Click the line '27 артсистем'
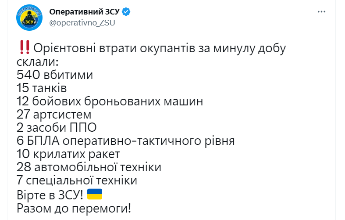This screenshot has height=220, width=345. (54, 115)
